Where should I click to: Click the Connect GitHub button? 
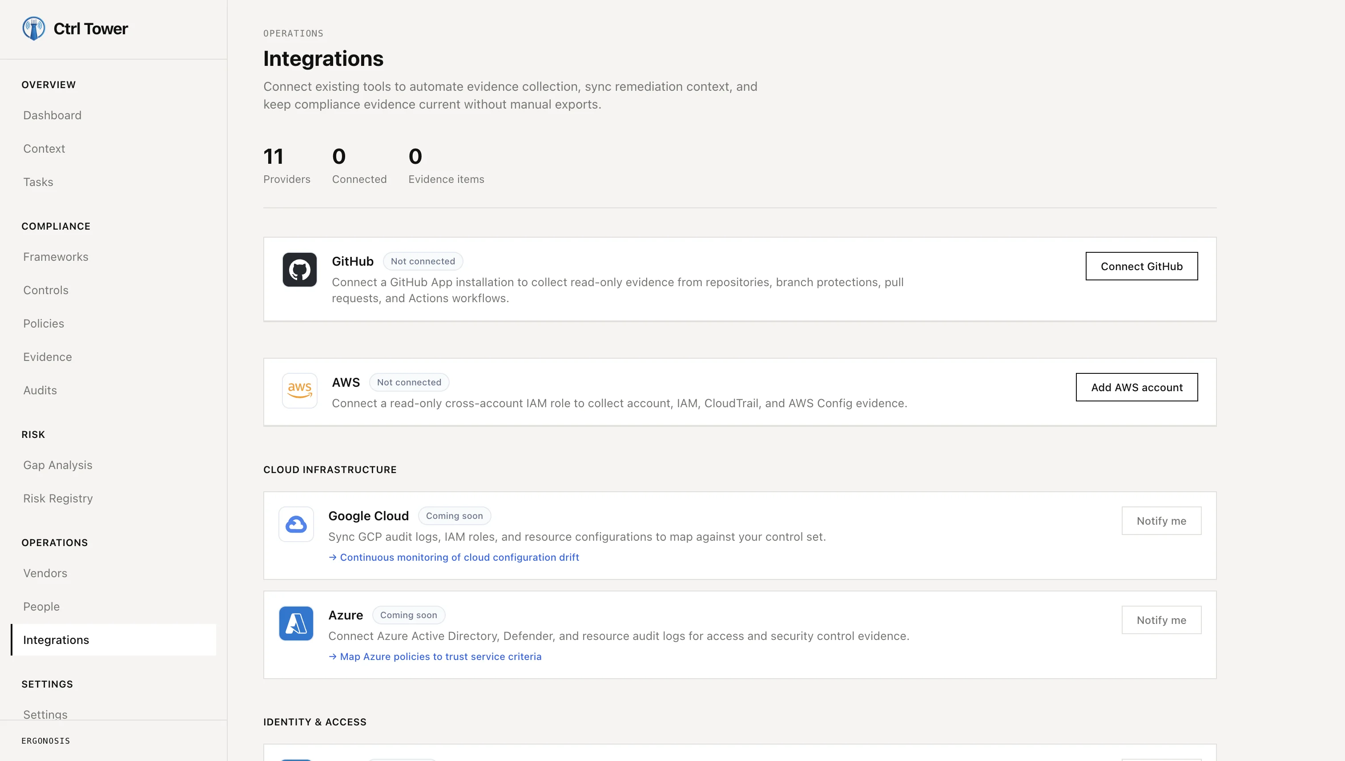(x=1141, y=267)
